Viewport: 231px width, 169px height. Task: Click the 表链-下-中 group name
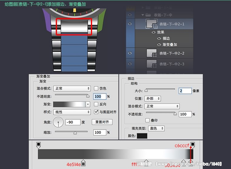click(x=163, y=15)
